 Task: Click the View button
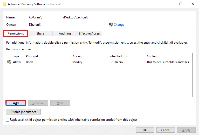coord(60,103)
